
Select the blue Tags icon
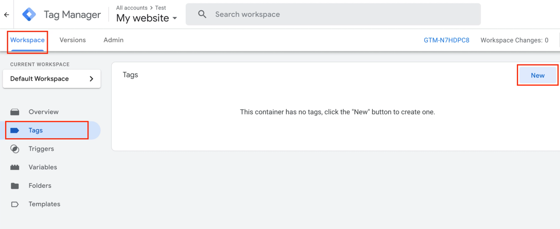point(15,130)
